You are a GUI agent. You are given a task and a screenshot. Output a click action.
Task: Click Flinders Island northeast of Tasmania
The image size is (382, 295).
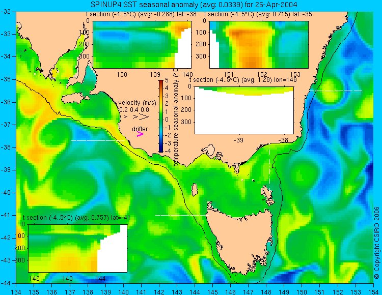[267, 193]
